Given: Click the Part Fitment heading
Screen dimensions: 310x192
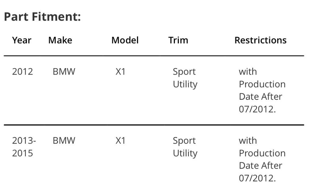Looking at the screenshot, I should 42,17.
